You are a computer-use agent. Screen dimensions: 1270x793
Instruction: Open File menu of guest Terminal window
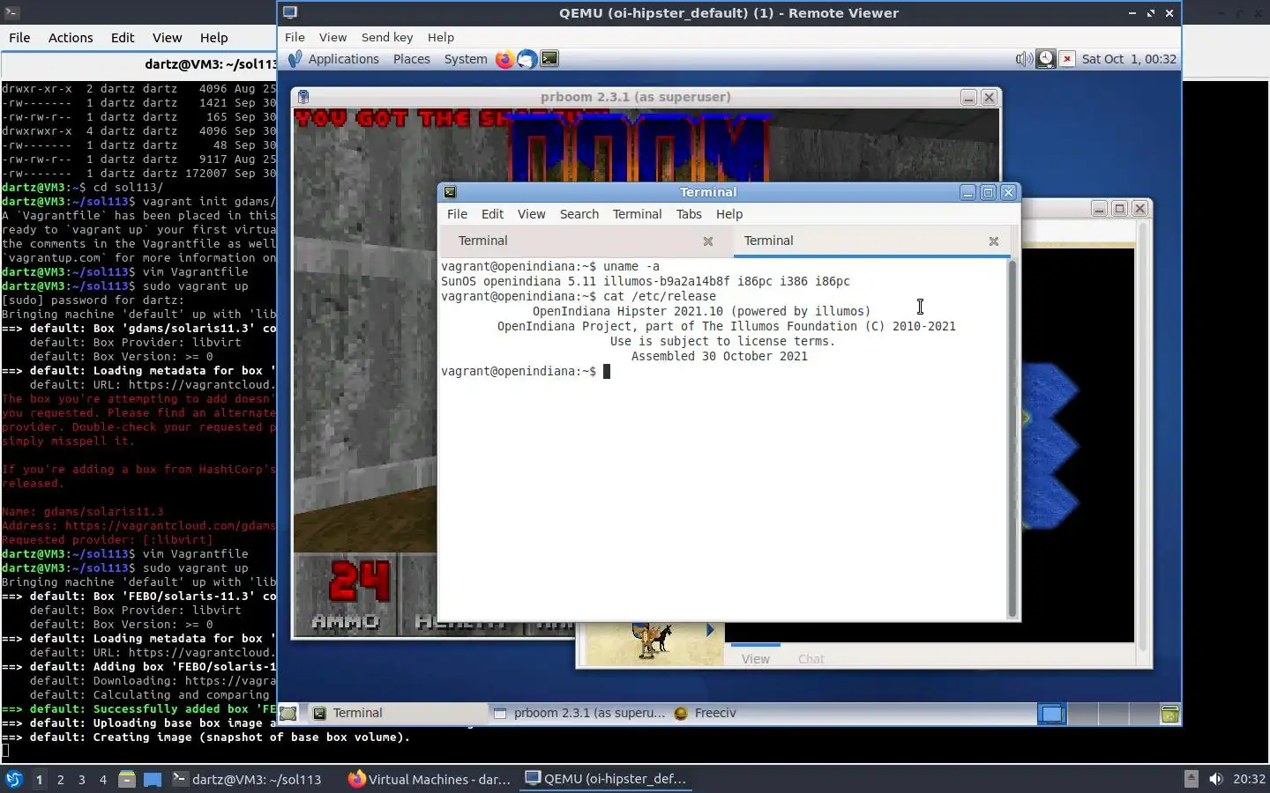point(457,214)
